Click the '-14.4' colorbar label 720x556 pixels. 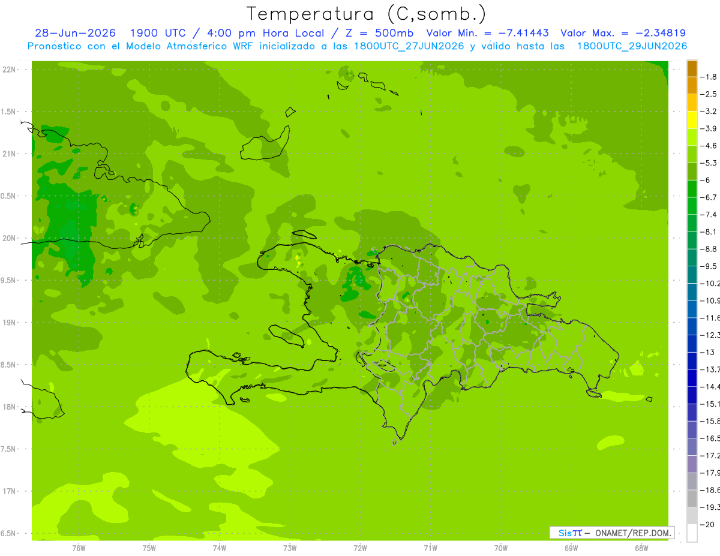pos(710,386)
